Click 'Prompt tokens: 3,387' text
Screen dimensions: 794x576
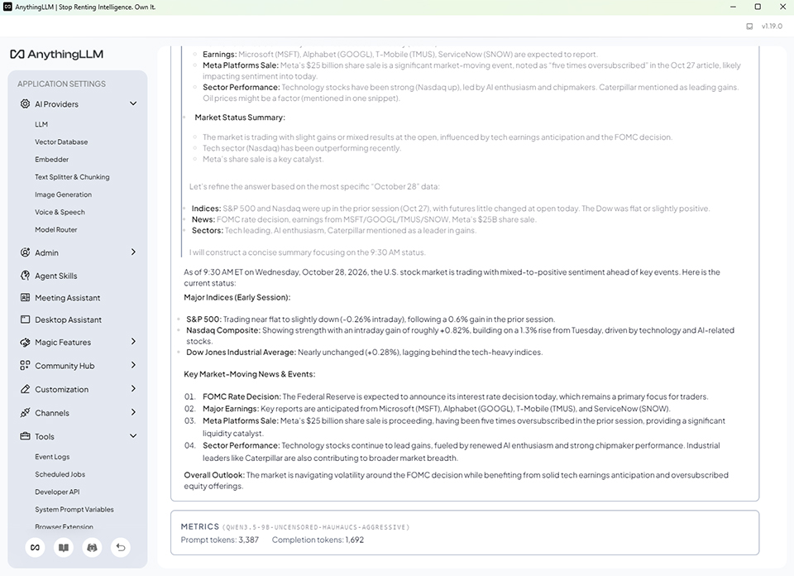click(220, 540)
